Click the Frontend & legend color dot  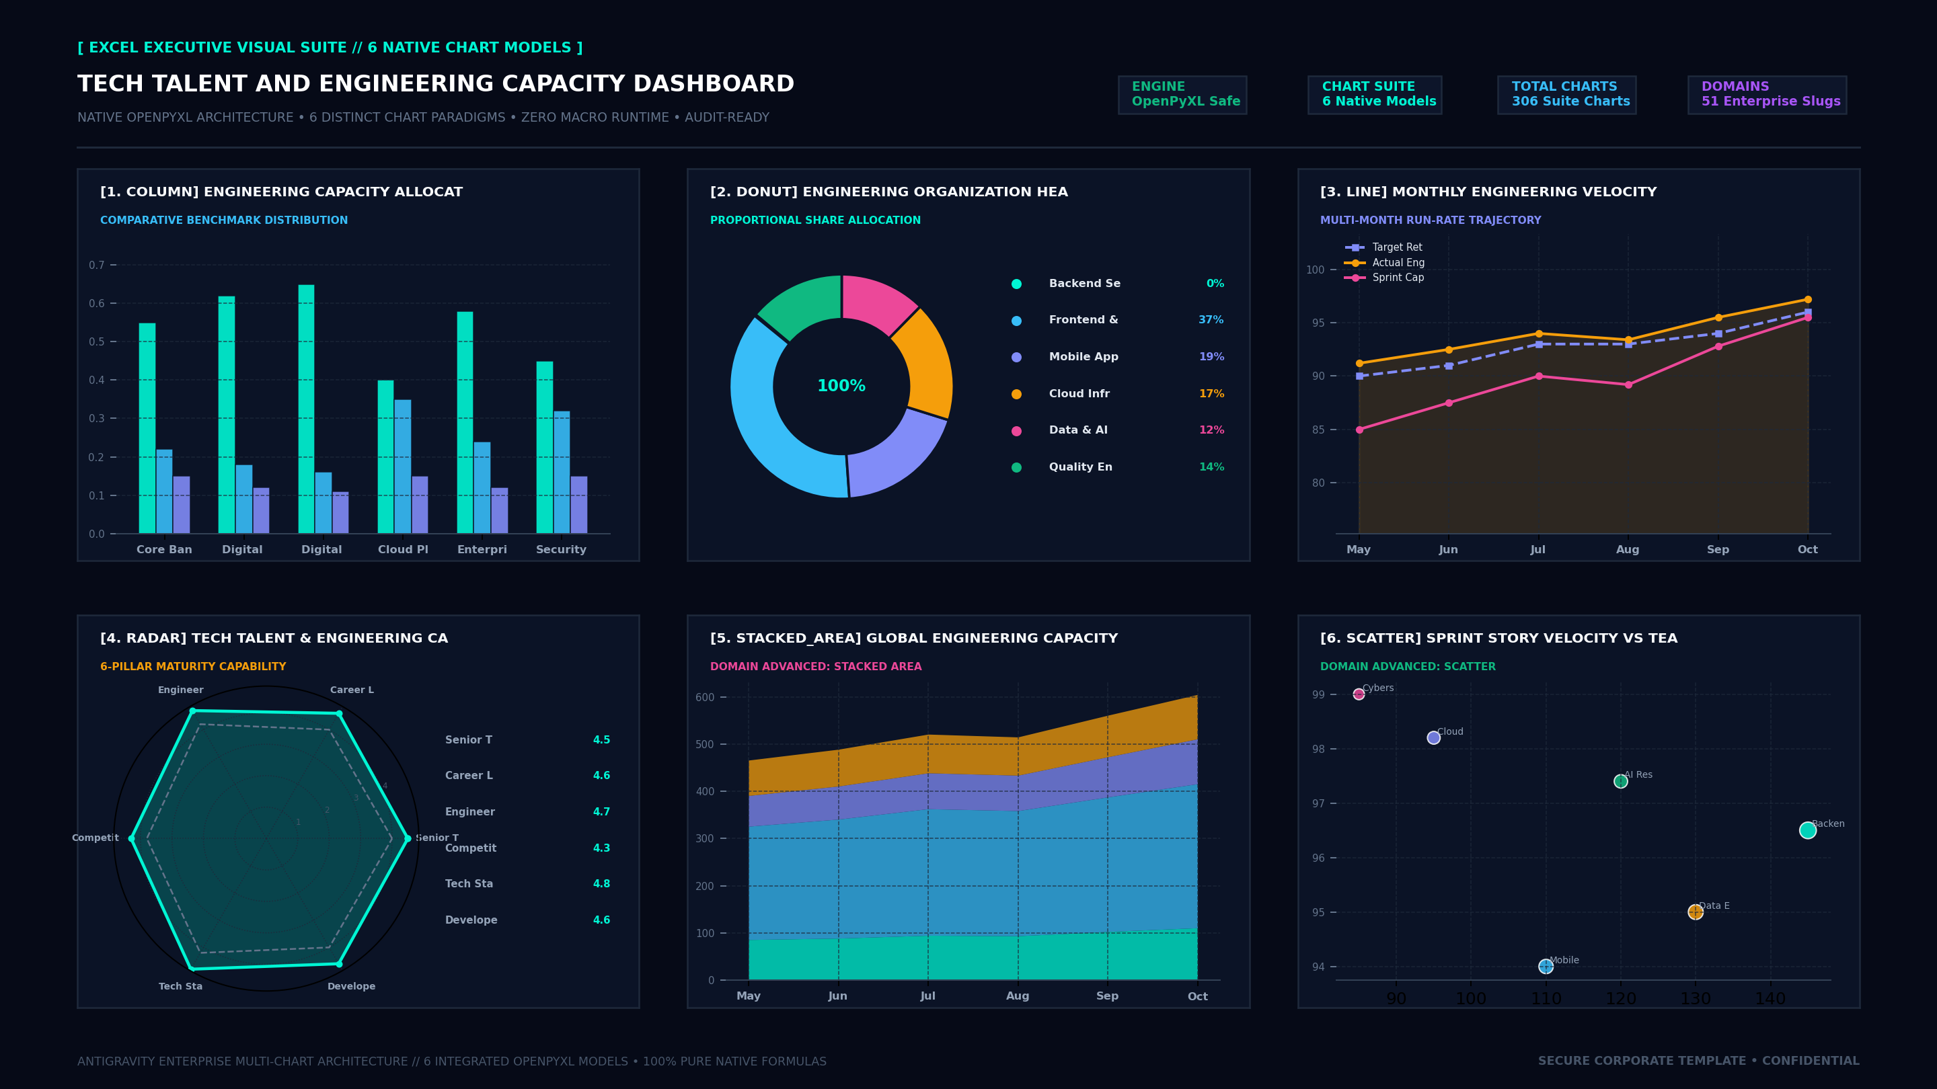point(1017,321)
